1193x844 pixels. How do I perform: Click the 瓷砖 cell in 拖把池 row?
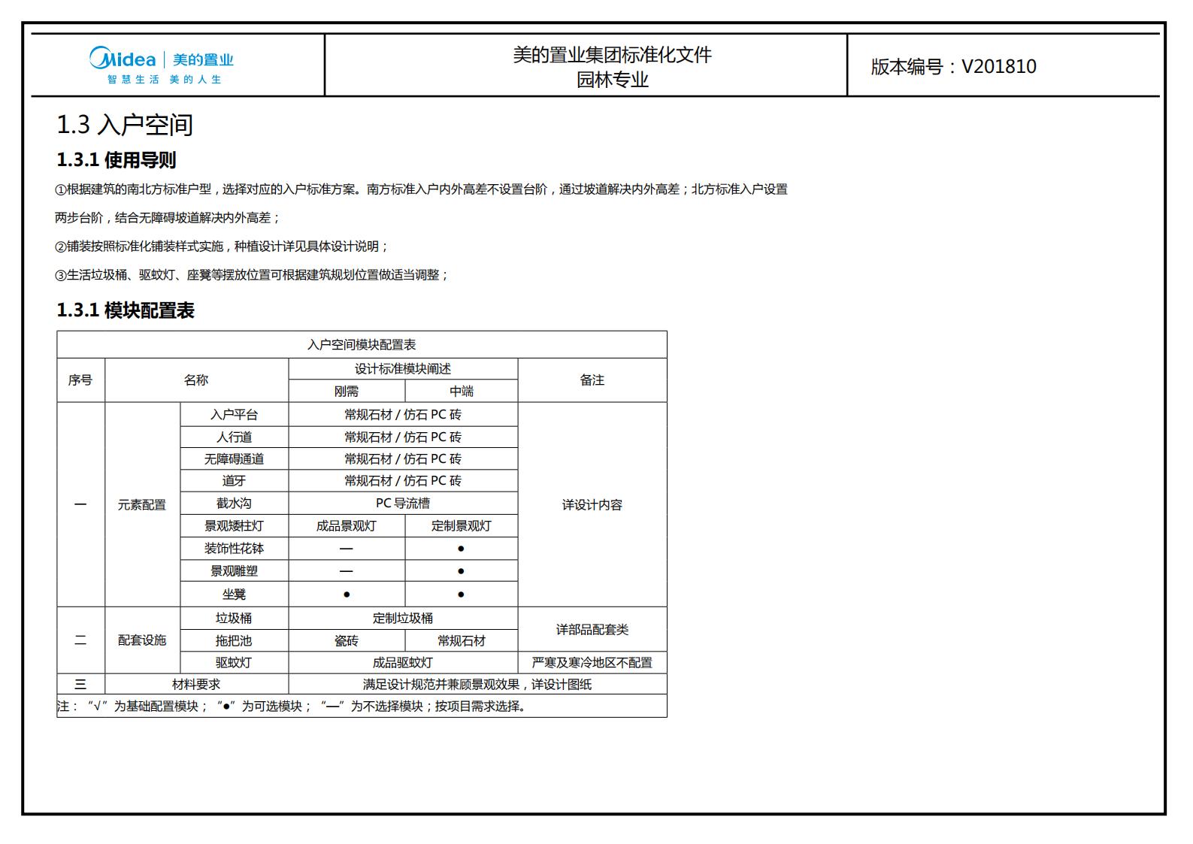pos(347,641)
